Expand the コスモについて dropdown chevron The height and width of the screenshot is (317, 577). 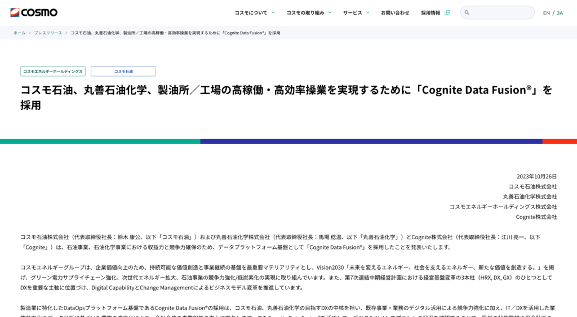(x=273, y=12)
